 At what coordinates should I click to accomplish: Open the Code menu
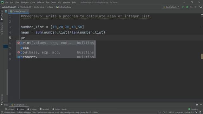(x=33, y=2)
